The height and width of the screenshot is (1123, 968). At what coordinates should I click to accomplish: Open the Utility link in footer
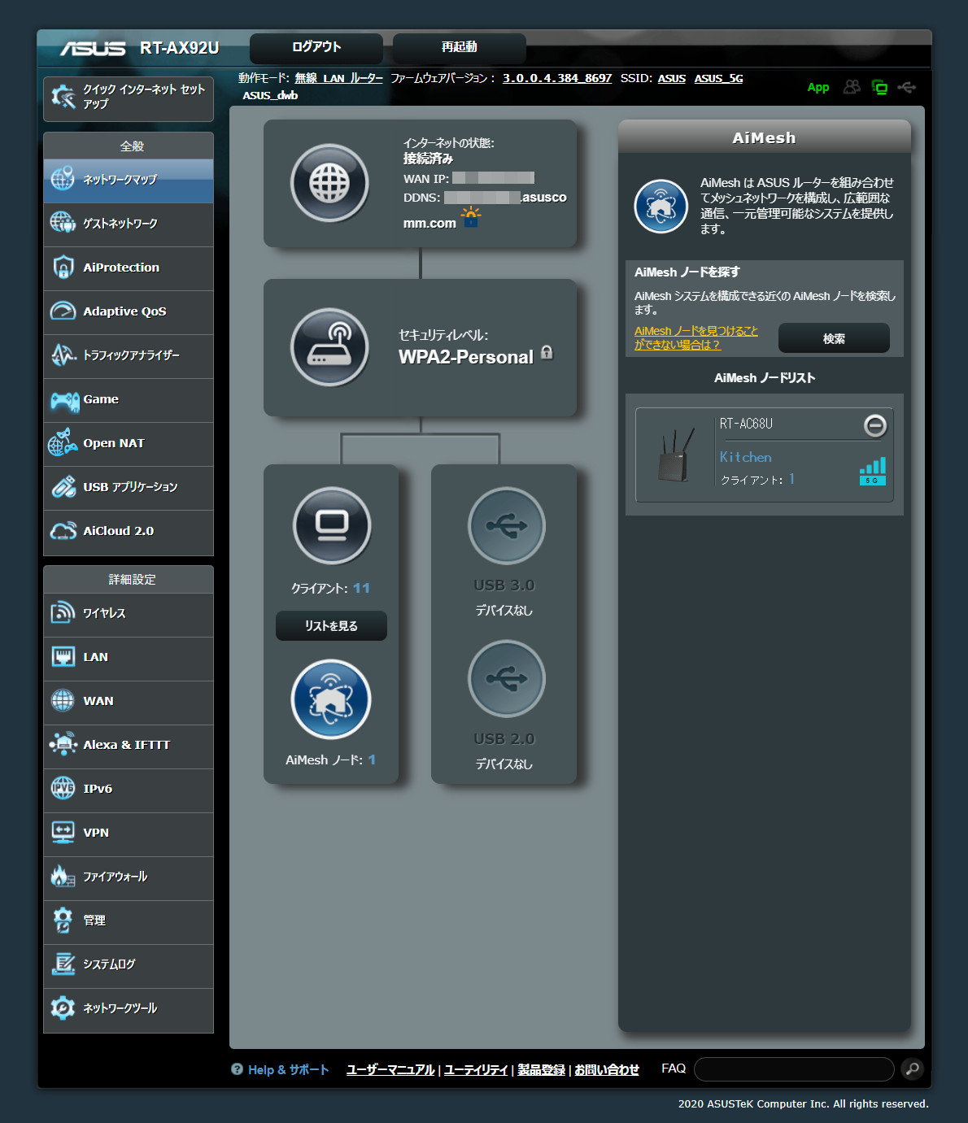pyautogui.click(x=476, y=1069)
